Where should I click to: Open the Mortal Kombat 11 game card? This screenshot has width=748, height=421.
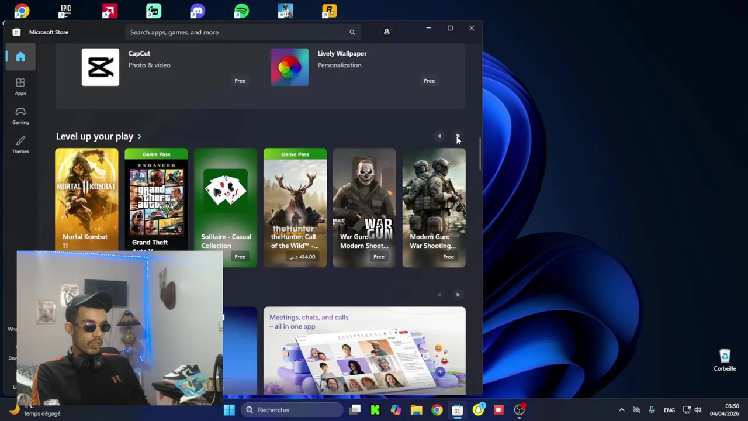coord(86,199)
